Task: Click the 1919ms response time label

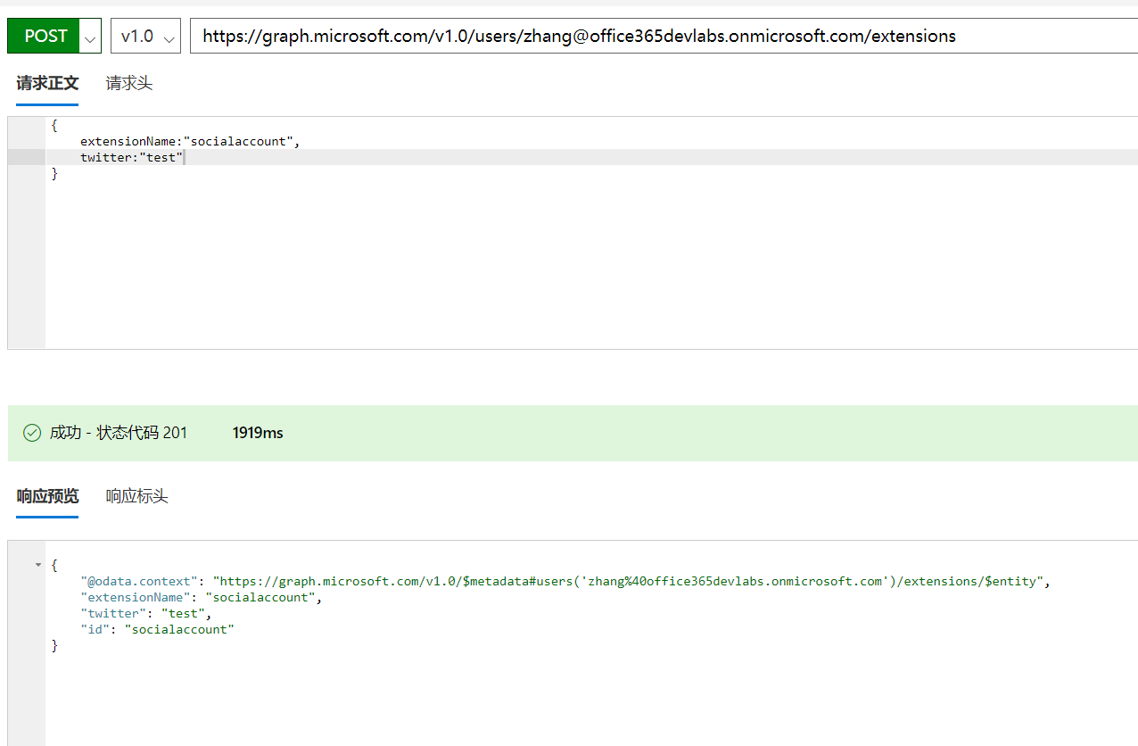Action: pyautogui.click(x=258, y=433)
